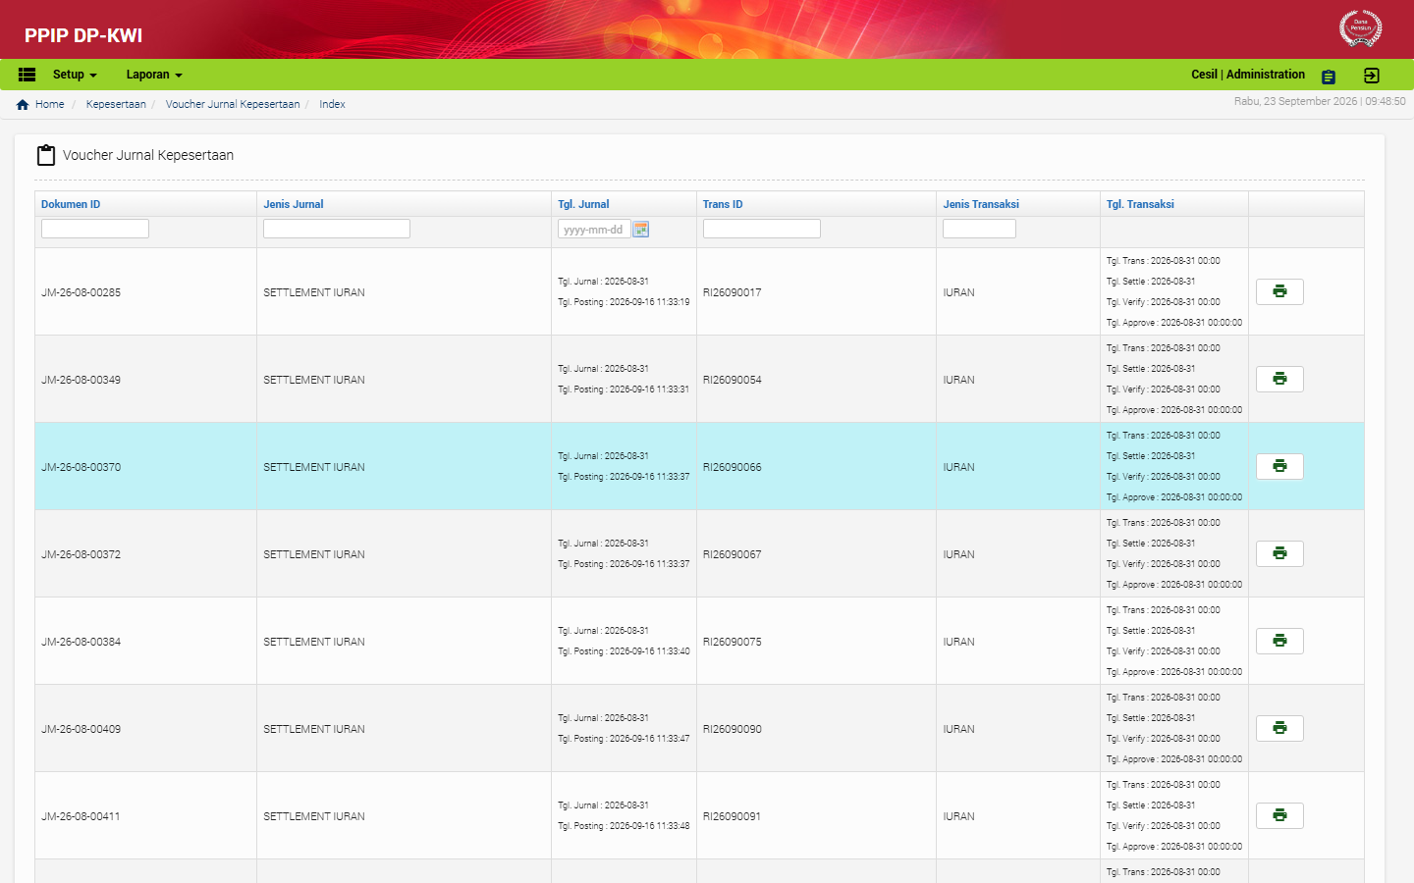1414x883 pixels.
Task: Focus the Tgl. Jurnal date filter field
Action: point(594,229)
